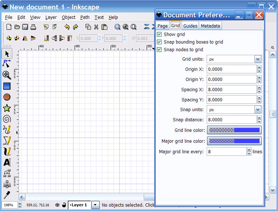
Task: Open the Layer 1 selector dropdown
Action: (95, 205)
